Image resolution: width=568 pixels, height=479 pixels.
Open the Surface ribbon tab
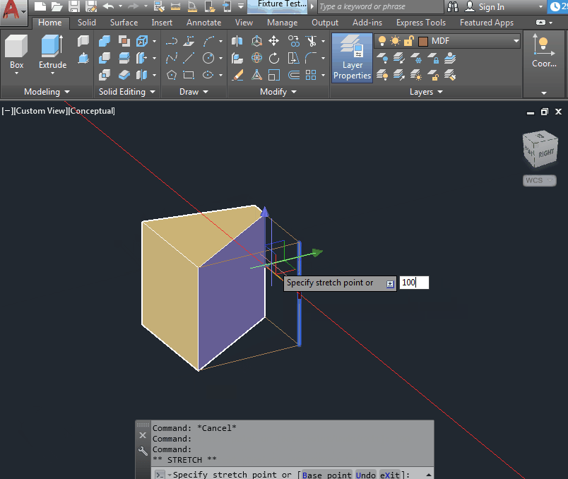click(x=124, y=23)
